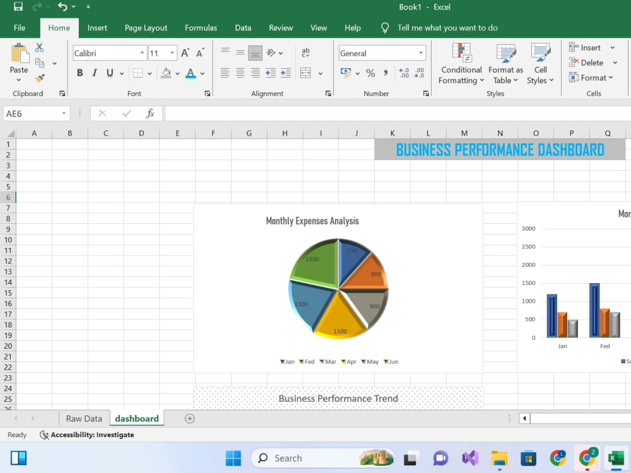Open the File menu tab
Viewport: 631px width, 473px height.
coord(20,28)
